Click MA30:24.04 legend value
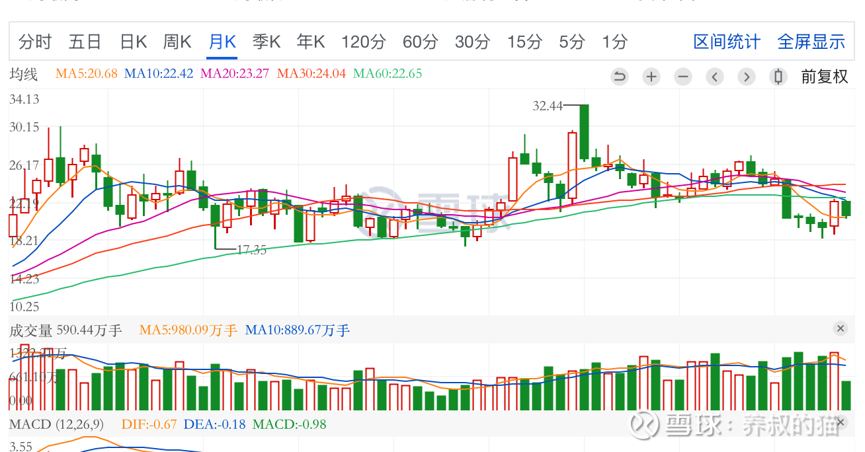Image resolution: width=865 pixels, height=452 pixels. (x=311, y=73)
